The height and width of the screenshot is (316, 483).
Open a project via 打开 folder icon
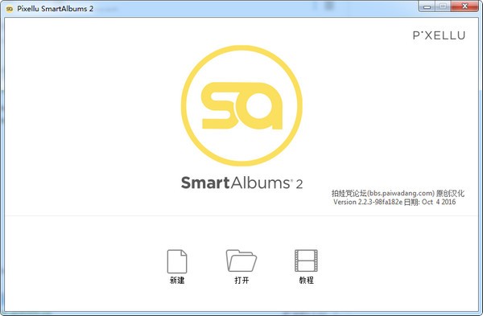(242, 261)
